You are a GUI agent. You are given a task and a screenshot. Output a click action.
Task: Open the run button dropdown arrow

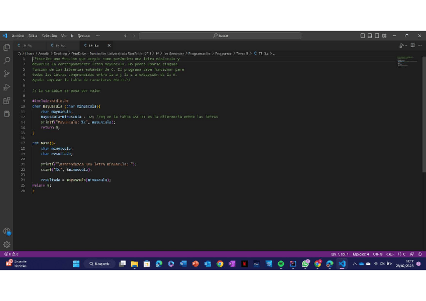point(406,45)
